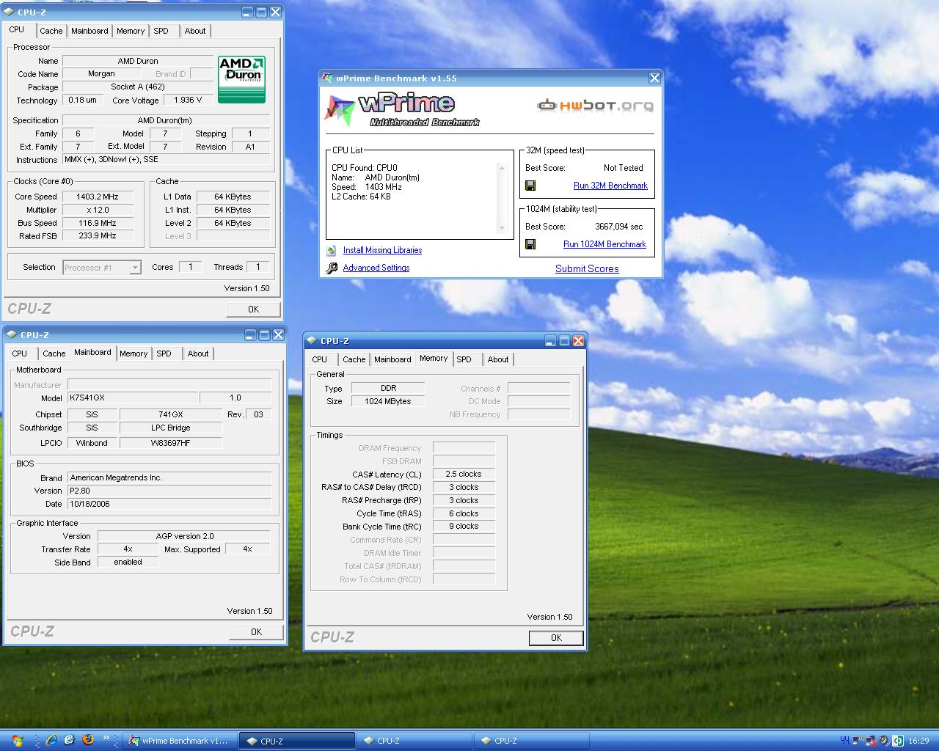Image resolution: width=939 pixels, height=751 pixels.
Task: Minimize the CPU-Z Mainboard window
Action: click(x=251, y=335)
